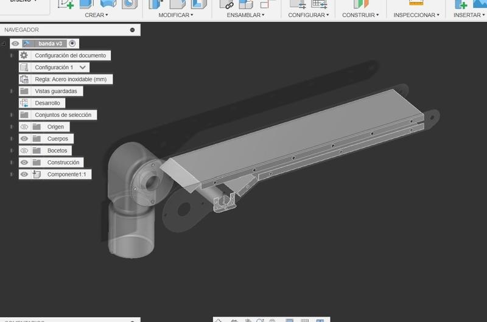487x322 pixels.
Task: Open the CREAR menu
Action: click(96, 15)
